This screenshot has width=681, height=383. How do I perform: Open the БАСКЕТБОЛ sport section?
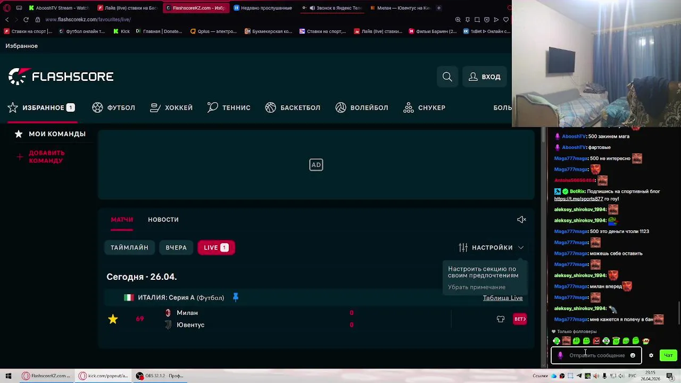coord(293,107)
